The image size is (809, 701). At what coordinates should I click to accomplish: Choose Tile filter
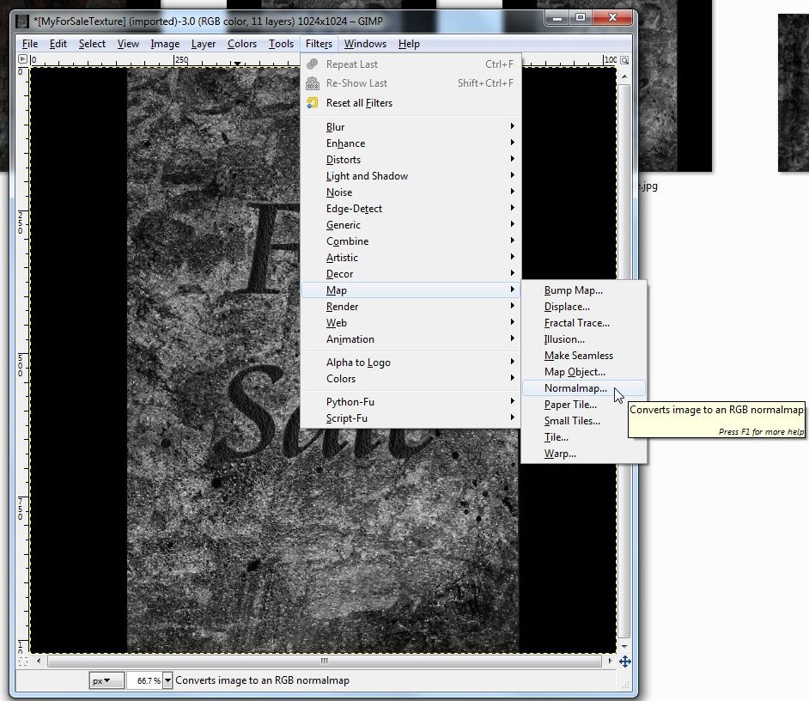pyautogui.click(x=583, y=437)
